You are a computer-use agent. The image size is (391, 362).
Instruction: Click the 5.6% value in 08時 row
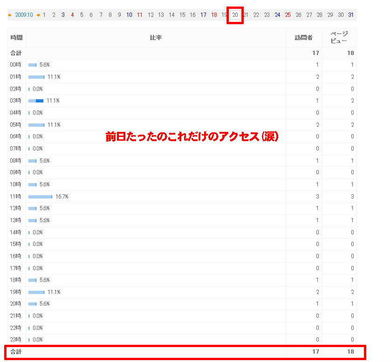45,161
